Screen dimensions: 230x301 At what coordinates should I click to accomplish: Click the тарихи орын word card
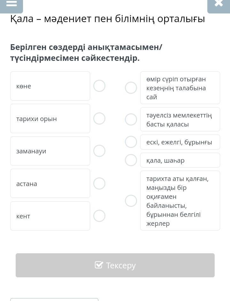(x=50, y=118)
